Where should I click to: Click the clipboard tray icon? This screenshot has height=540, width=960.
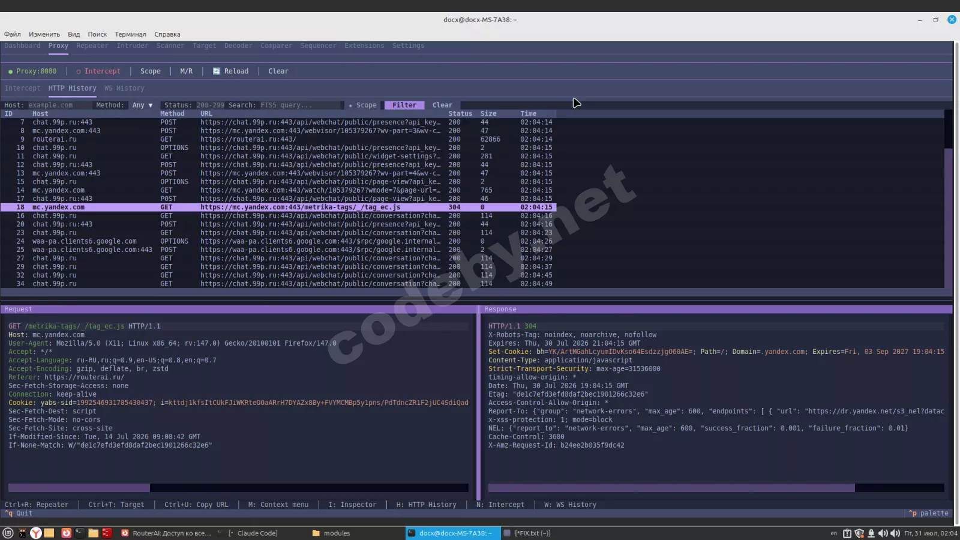click(847, 533)
